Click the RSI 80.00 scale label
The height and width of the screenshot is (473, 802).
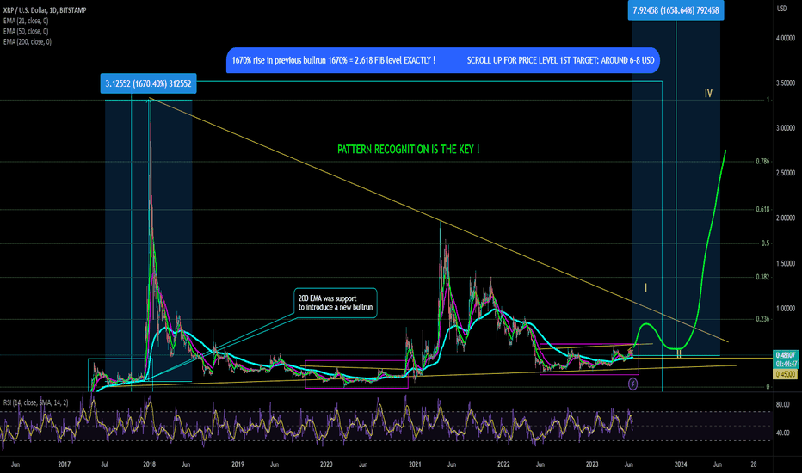[782, 404]
